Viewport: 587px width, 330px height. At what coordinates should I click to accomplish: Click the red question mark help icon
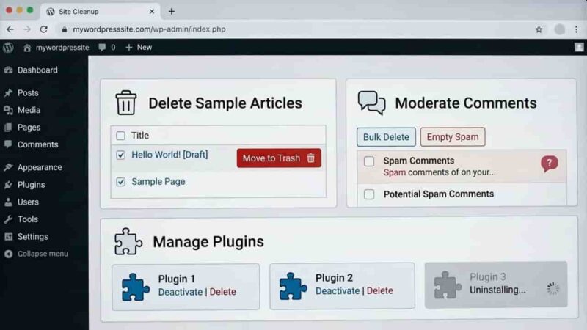[549, 164]
